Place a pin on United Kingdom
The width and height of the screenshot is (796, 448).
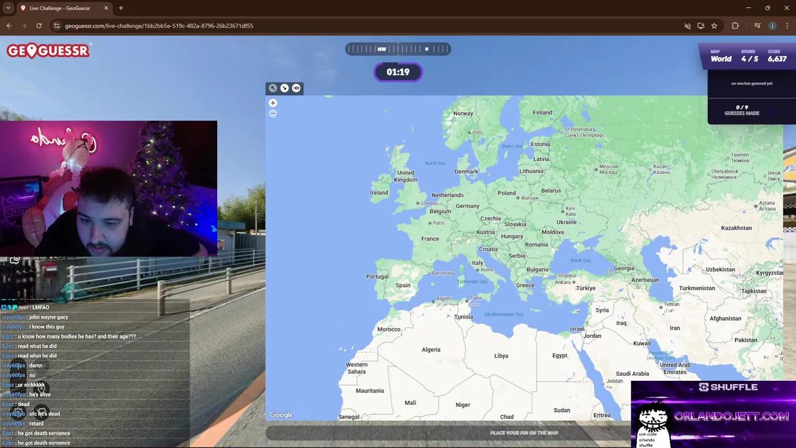point(405,176)
